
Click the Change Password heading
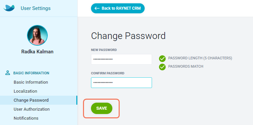coord(128,36)
